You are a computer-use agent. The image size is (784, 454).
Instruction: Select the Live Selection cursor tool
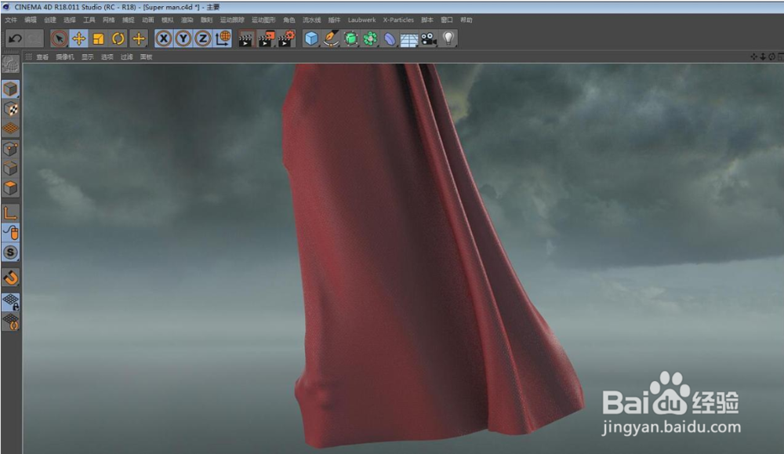coord(59,38)
